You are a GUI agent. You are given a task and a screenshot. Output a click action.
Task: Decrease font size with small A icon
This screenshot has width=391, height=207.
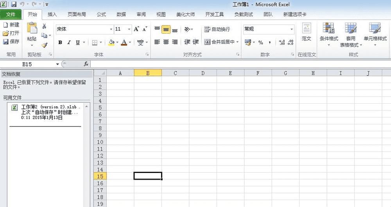pos(145,29)
